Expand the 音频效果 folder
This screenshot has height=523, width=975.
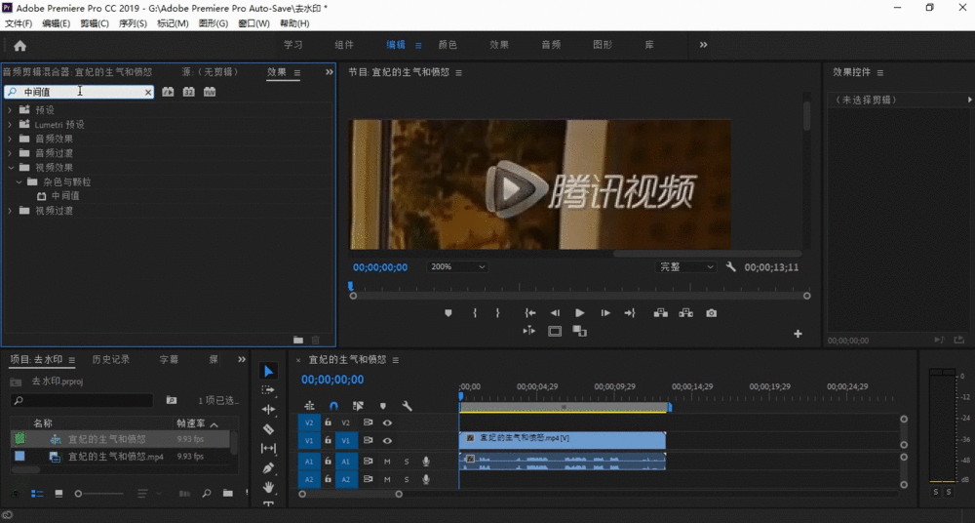[x=10, y=139]
